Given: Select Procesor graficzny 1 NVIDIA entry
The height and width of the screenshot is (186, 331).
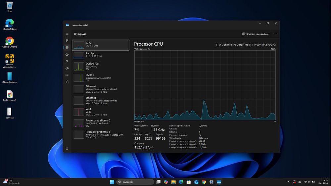Looking at the screenshot, I should point(101,134).
